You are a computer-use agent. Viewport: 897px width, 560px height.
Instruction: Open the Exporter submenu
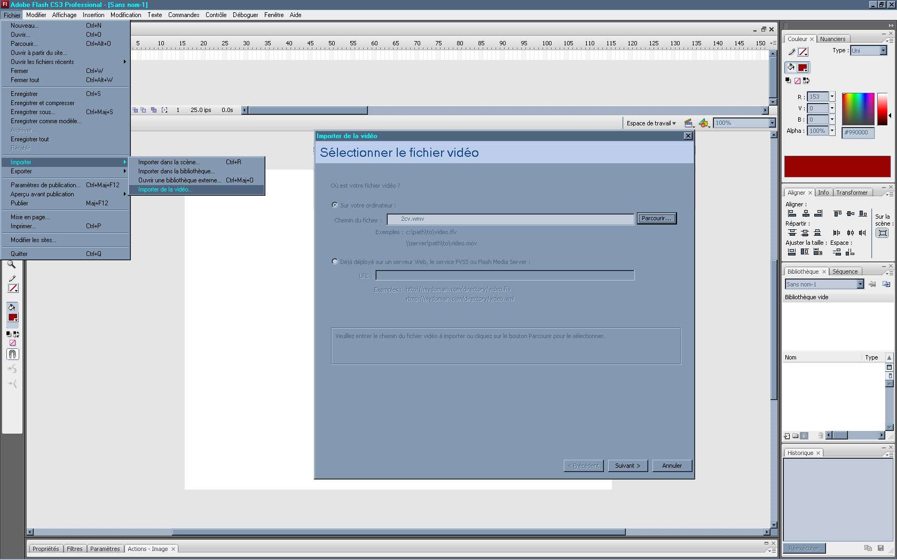coord(66,171)
